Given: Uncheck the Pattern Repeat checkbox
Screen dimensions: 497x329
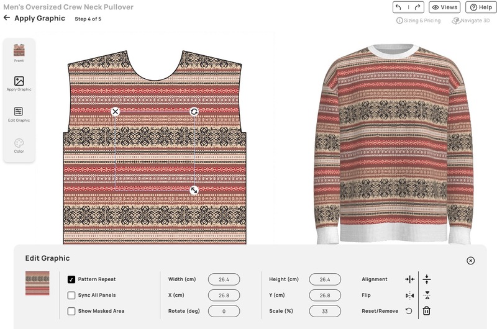Looking at the screenshot, I should pyautogui.click(x=71, y=279).
